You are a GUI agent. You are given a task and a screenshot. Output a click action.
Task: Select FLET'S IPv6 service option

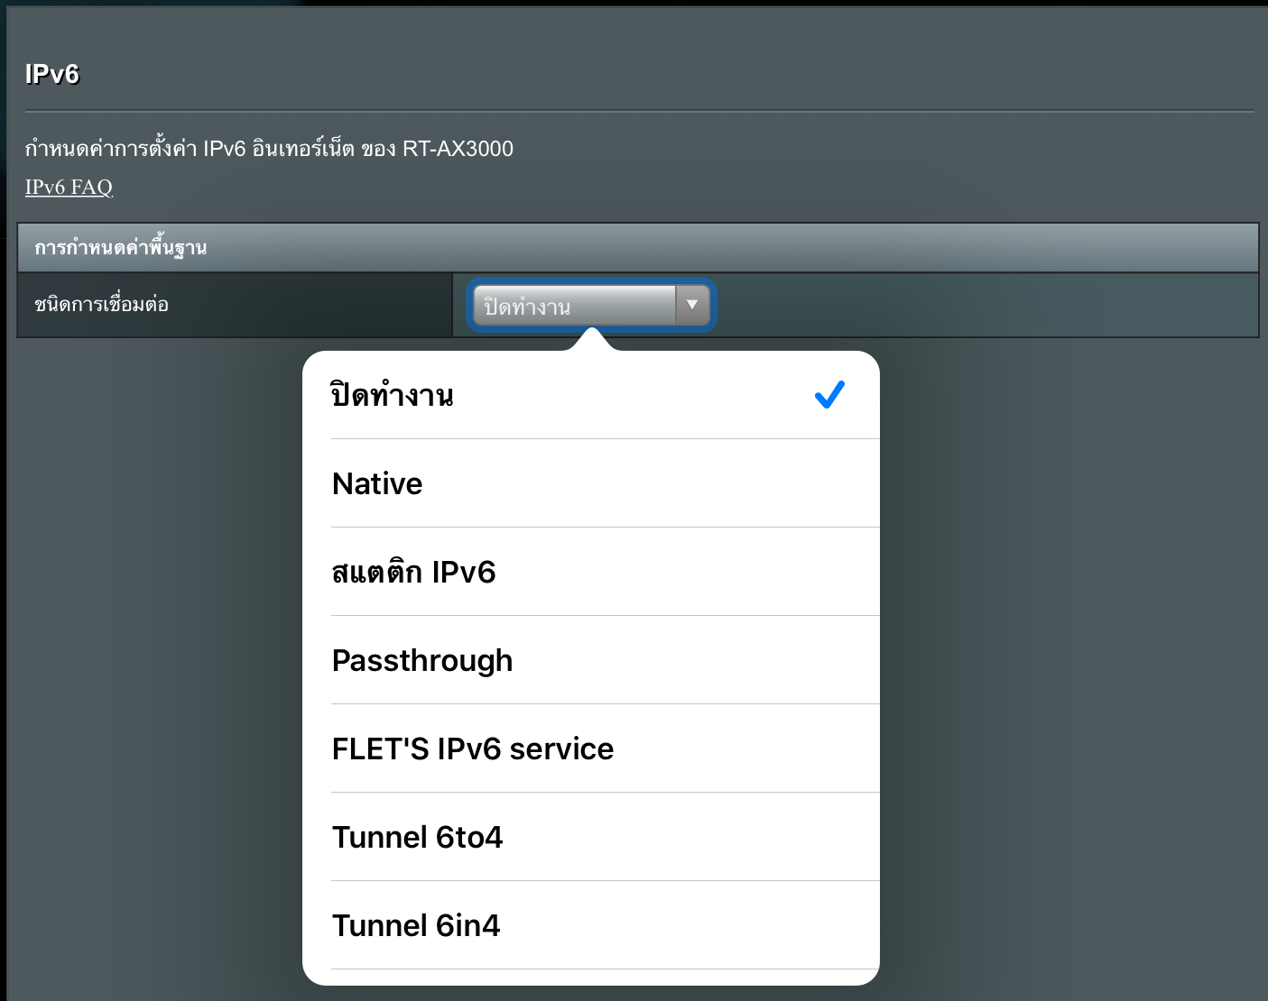click(591, 748)
